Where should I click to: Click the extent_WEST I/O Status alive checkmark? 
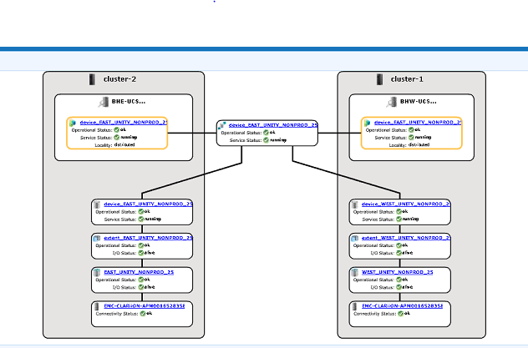398,253
